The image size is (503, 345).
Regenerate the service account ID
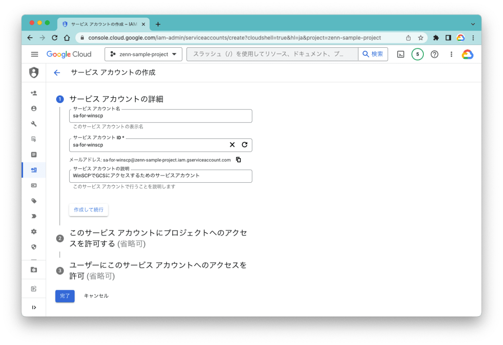tap(245, 145)
